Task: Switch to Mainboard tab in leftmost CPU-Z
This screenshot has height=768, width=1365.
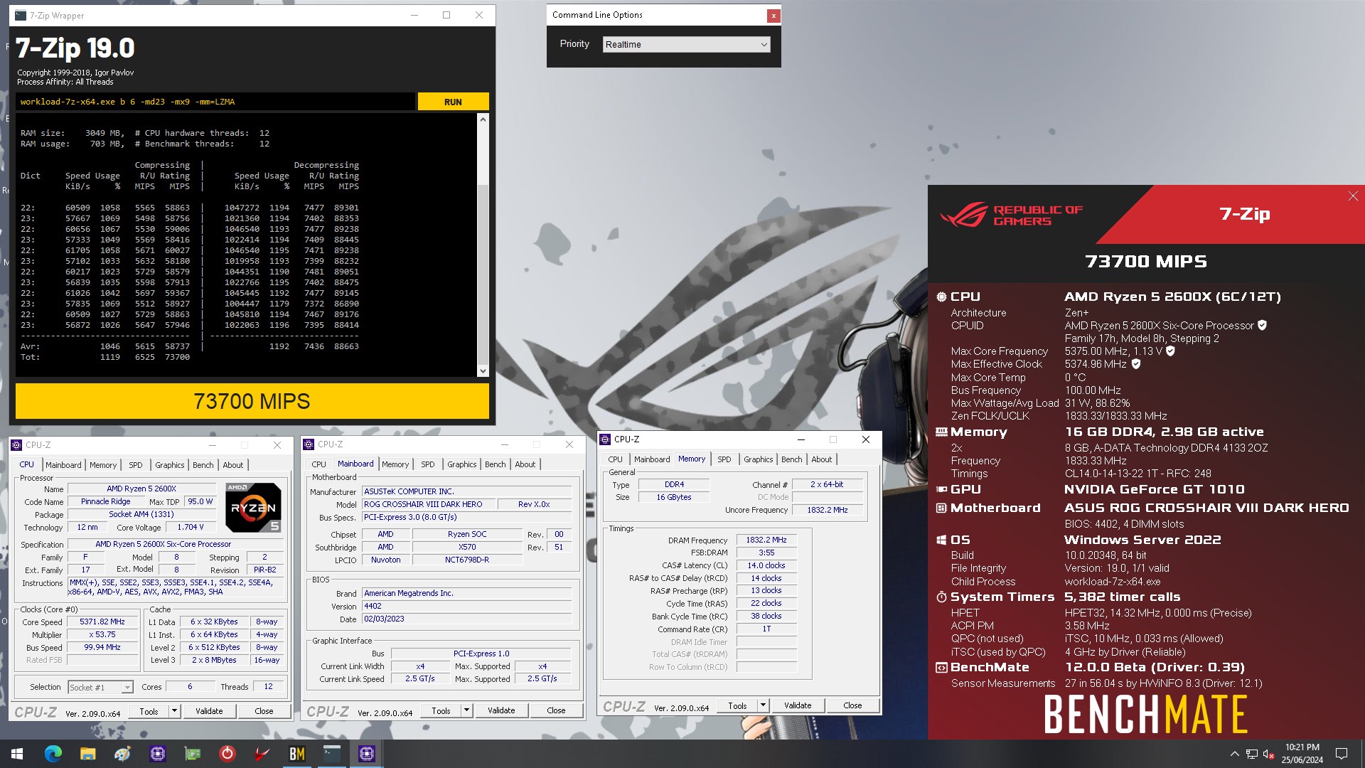Action: click(x=63, y=465)
